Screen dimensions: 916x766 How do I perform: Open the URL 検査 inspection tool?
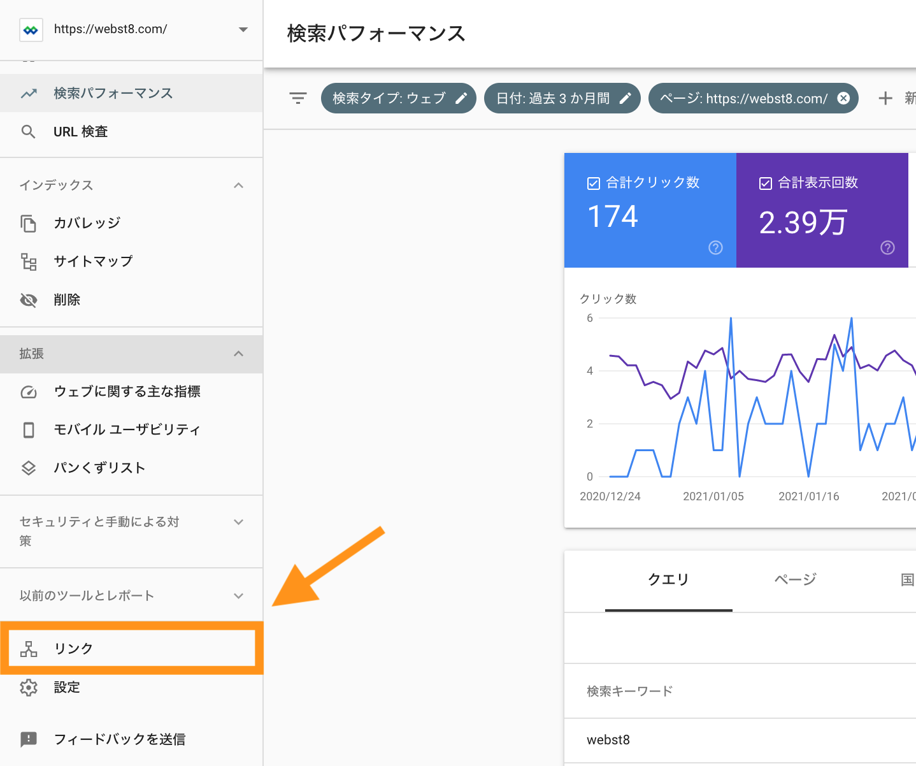[80, 131]
